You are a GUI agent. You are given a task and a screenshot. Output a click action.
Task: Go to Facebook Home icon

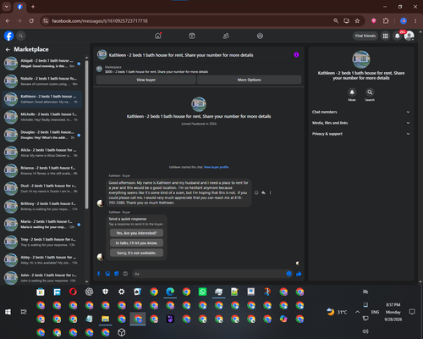point(158,36)
